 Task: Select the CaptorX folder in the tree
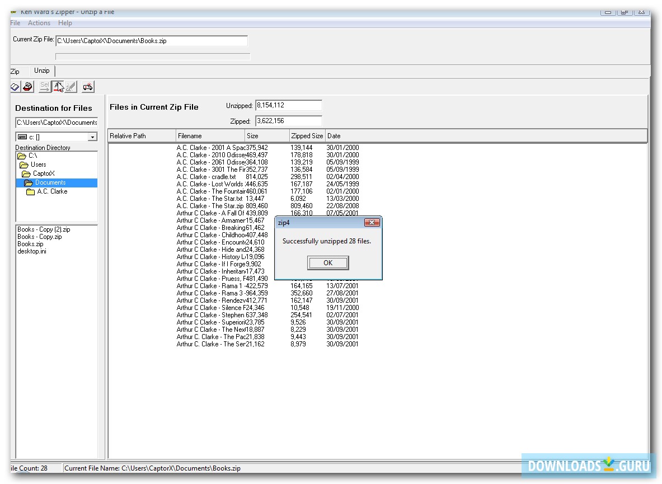click(39, 173)
